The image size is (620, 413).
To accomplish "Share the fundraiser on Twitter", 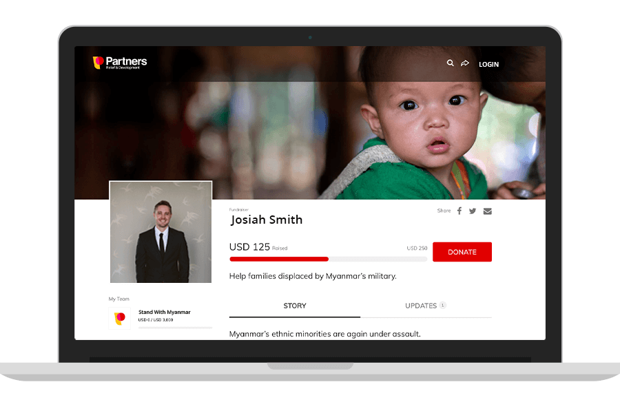I will 473,211.
